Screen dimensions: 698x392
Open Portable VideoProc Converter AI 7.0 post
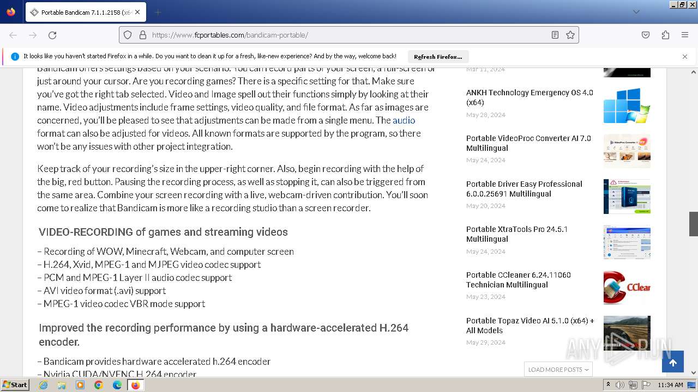(528, 143)
